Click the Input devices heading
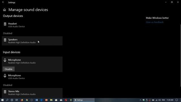The width and height of the screenshot is (181, 102). (x=12, y=52)
